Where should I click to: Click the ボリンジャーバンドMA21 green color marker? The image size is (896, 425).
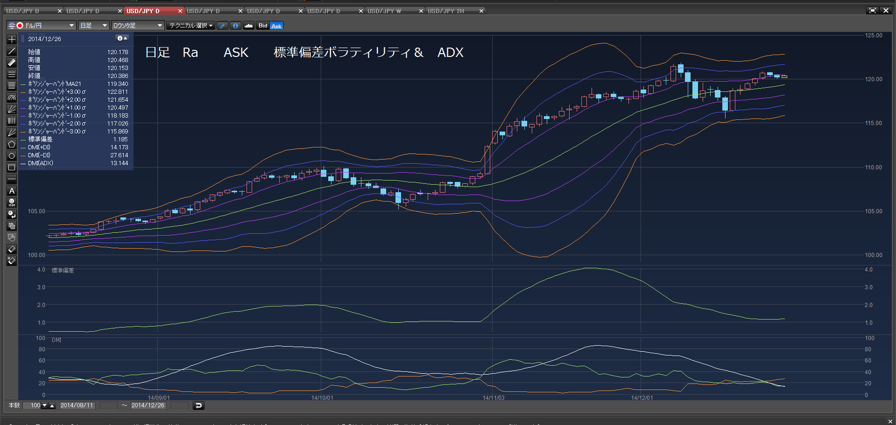click(23, 84)
